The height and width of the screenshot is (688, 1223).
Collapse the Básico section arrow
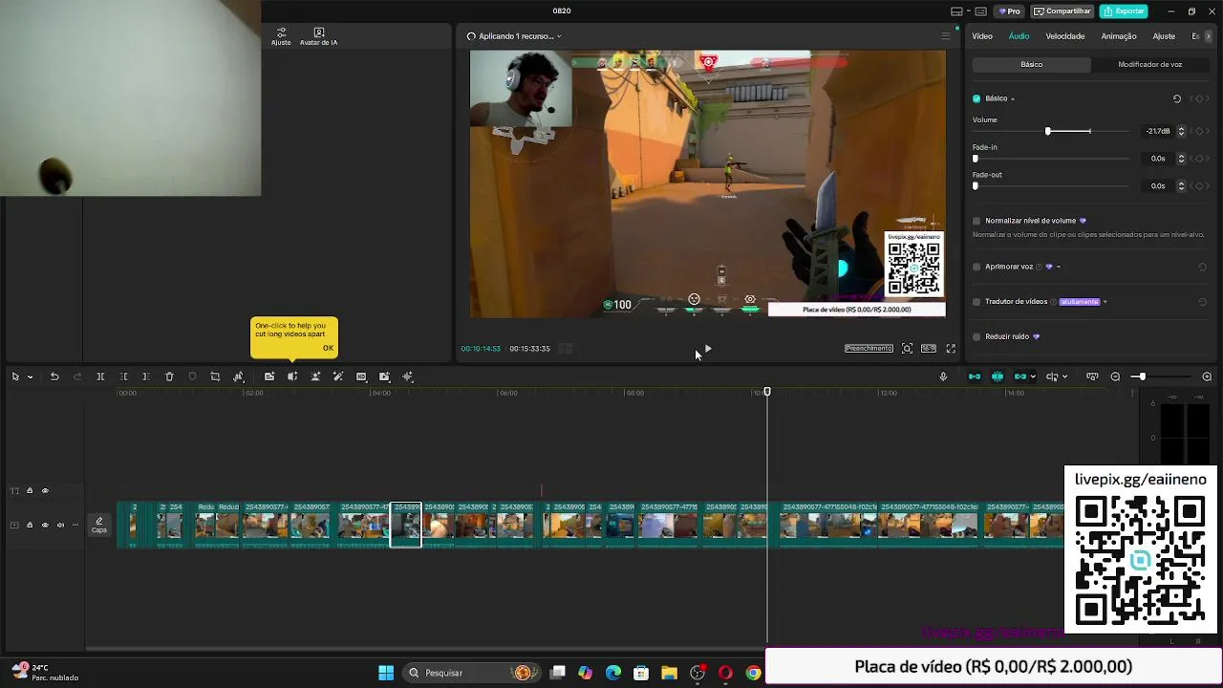pos(1013,98)
